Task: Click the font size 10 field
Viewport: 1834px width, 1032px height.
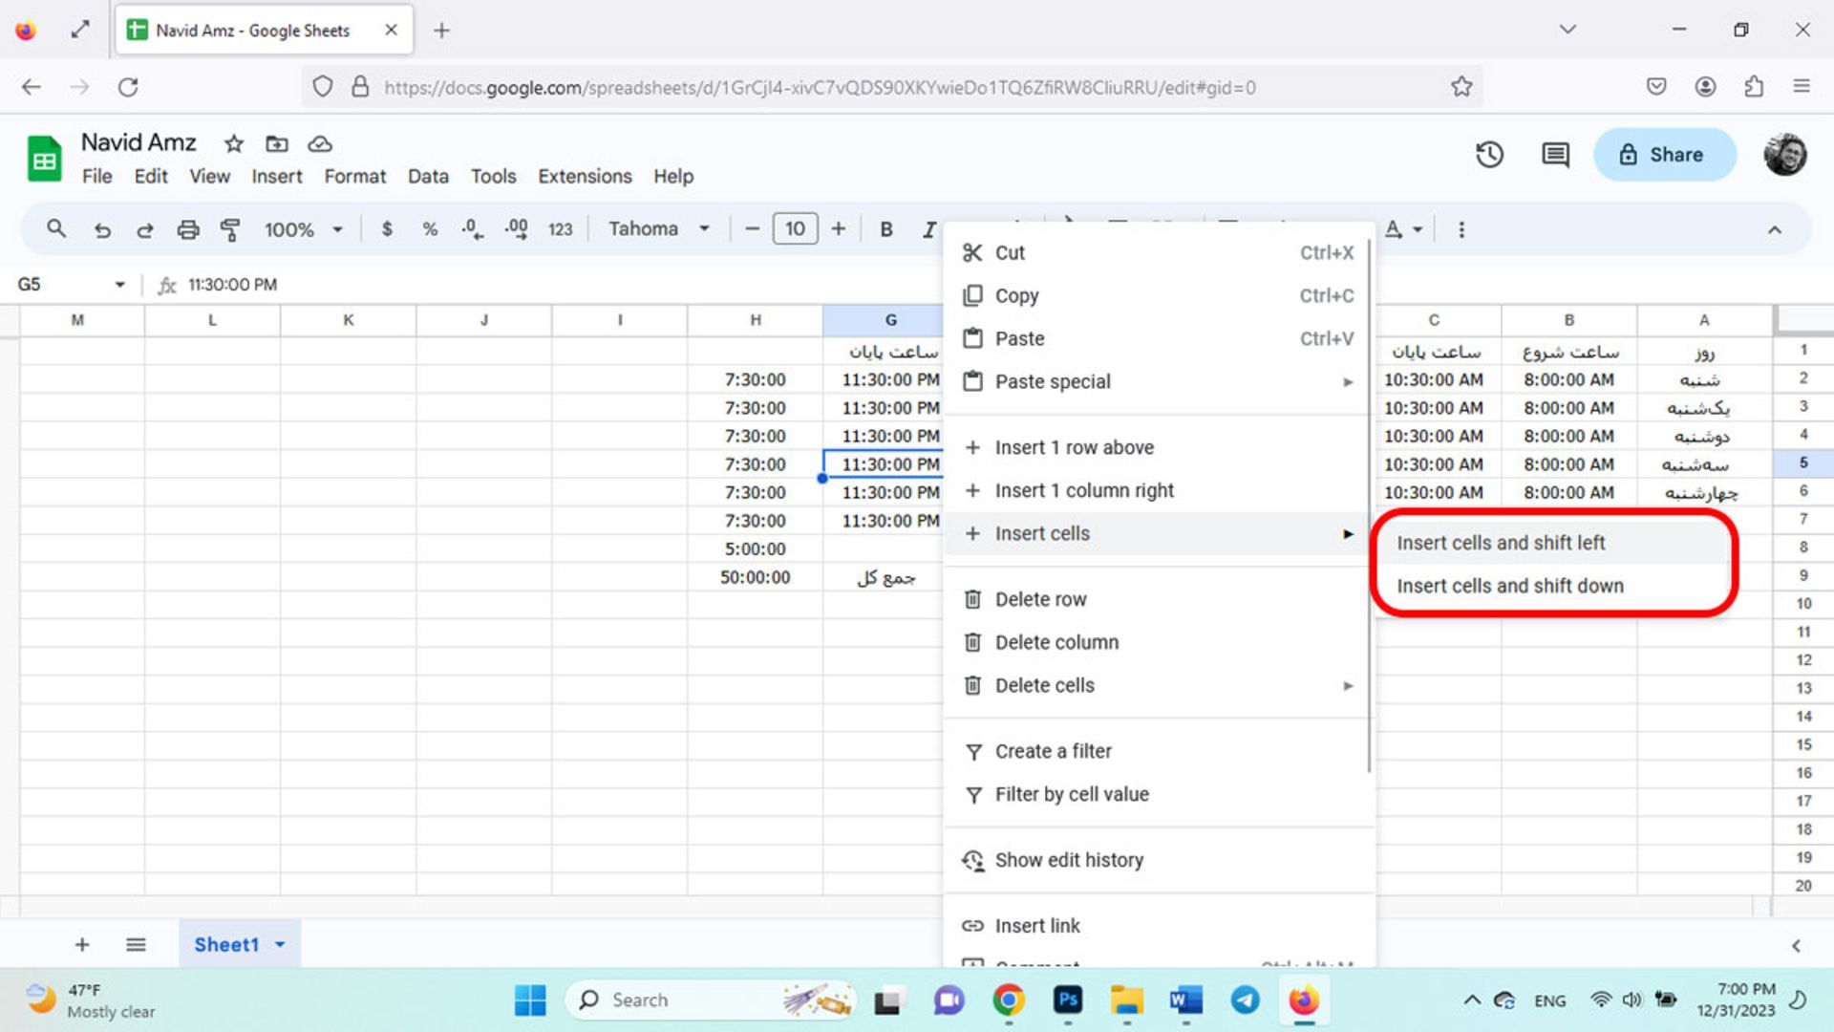Action: click(x=795, y=228)
